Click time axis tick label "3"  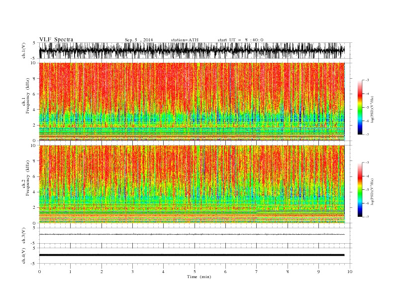(132, 272)
